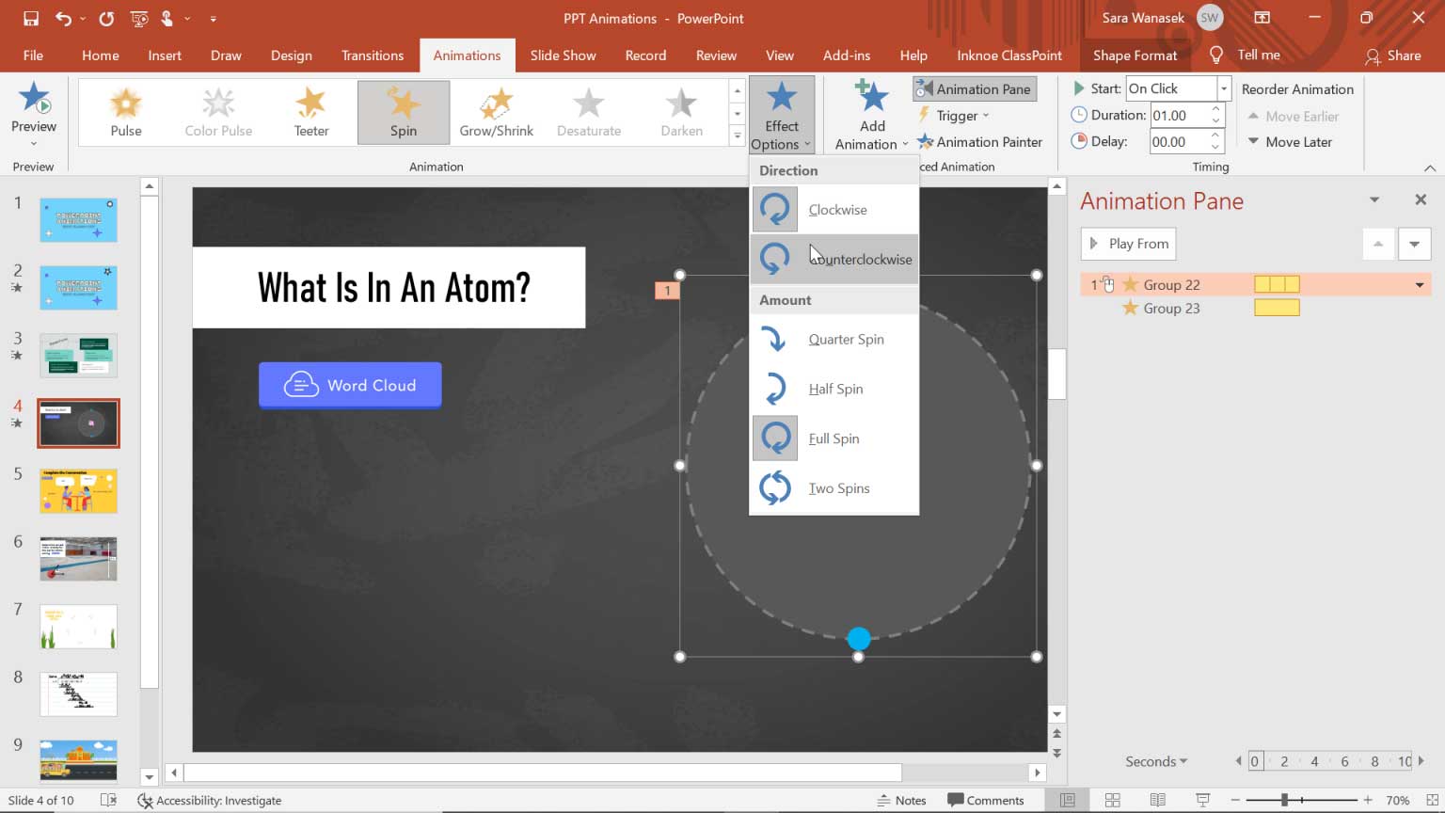The width and height of the screenshot is (1445, 813).
Task: Switch spin amount to Half Spin
Action: [835, 389]
